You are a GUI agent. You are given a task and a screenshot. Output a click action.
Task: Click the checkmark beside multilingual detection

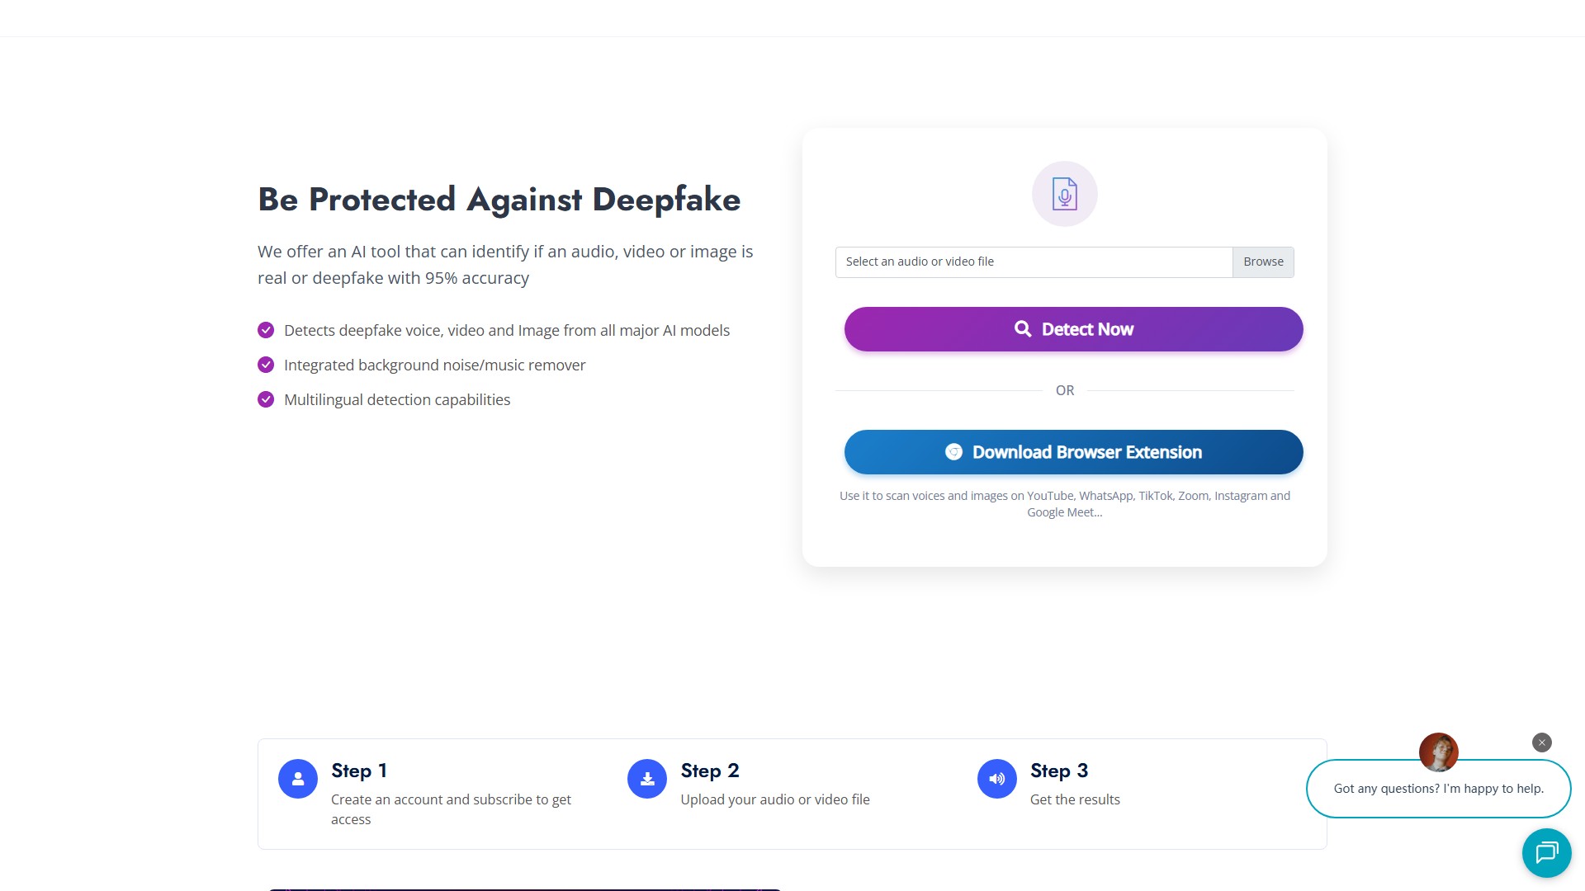click(x=266, y=399)
